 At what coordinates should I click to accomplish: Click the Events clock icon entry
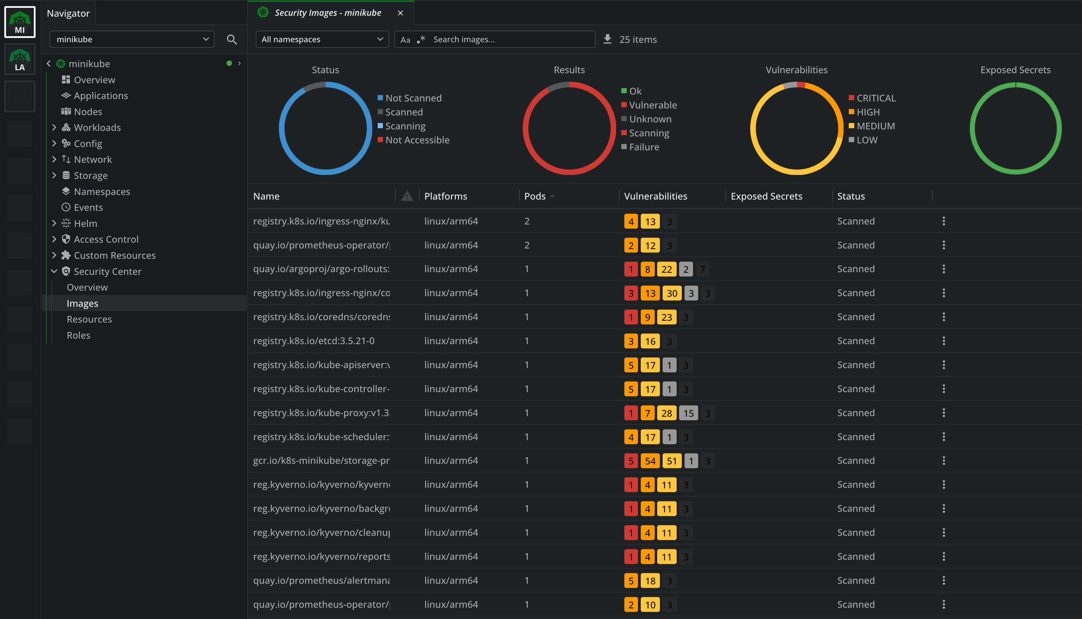[66, 207]
